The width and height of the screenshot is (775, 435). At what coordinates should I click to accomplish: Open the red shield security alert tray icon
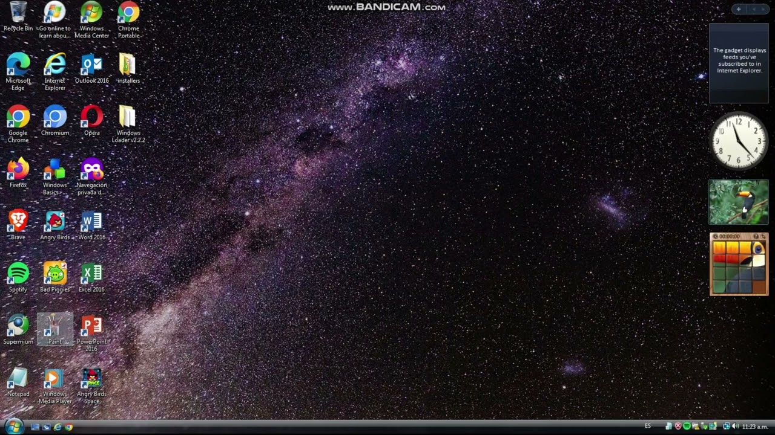678,426
